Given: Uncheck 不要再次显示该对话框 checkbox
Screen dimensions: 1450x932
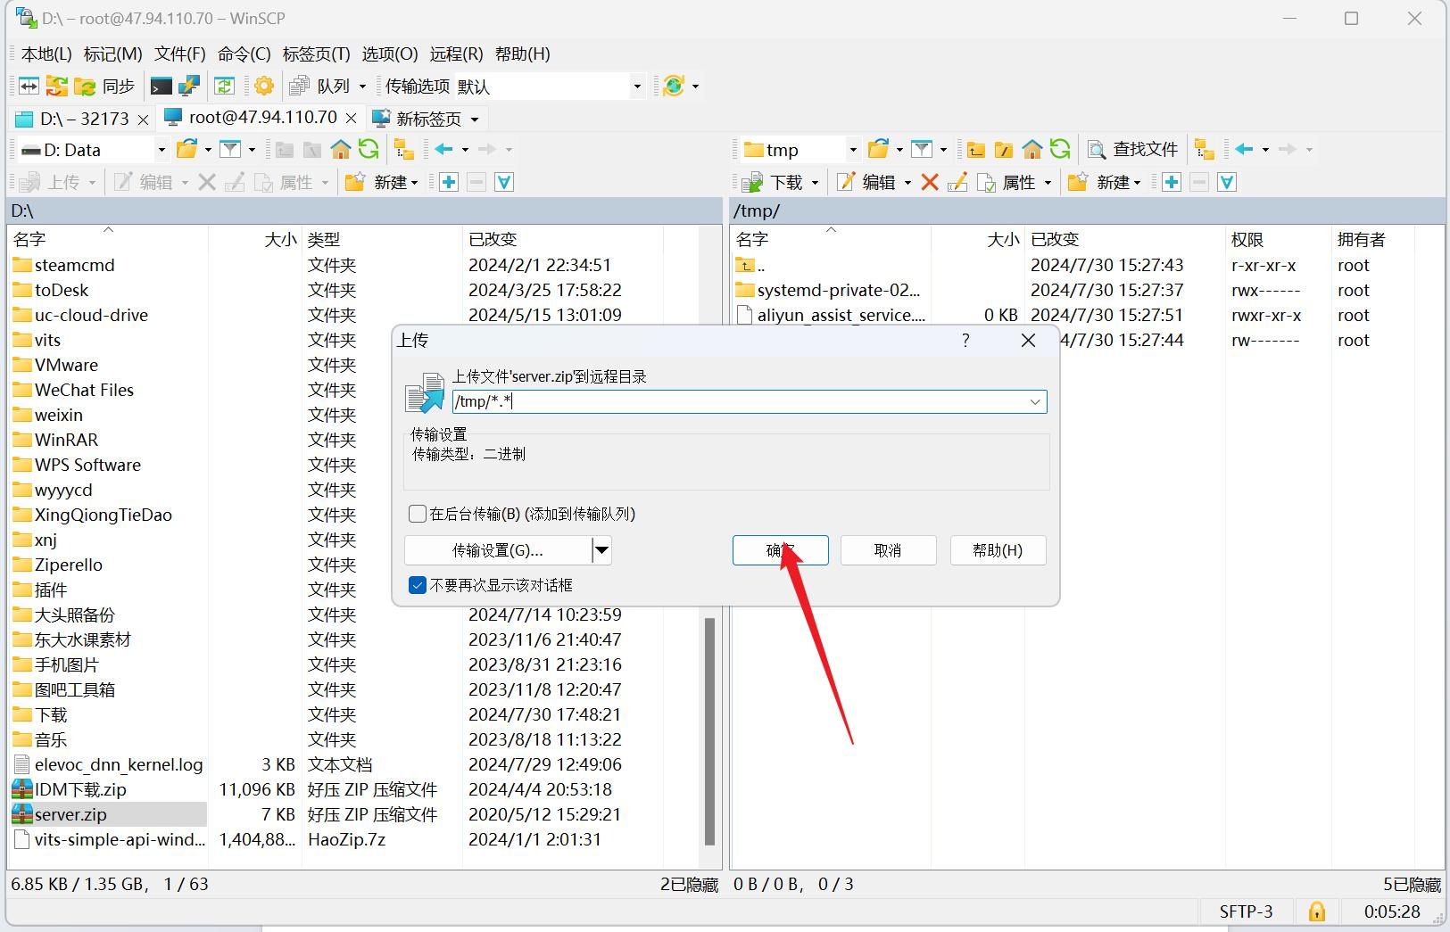Looking at the screenshot, I should pos(418,585).
